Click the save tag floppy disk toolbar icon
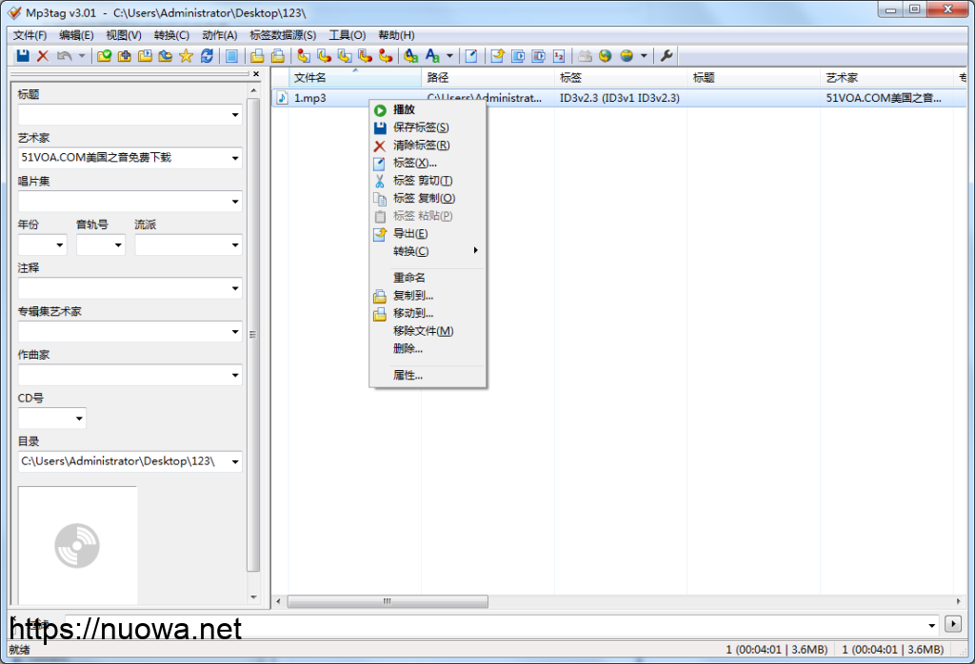This screenshot has height=664, width=975. click(23, 56)
